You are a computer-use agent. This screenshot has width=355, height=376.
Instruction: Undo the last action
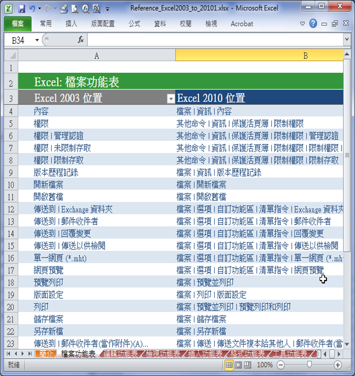click(x=32, y=9)
